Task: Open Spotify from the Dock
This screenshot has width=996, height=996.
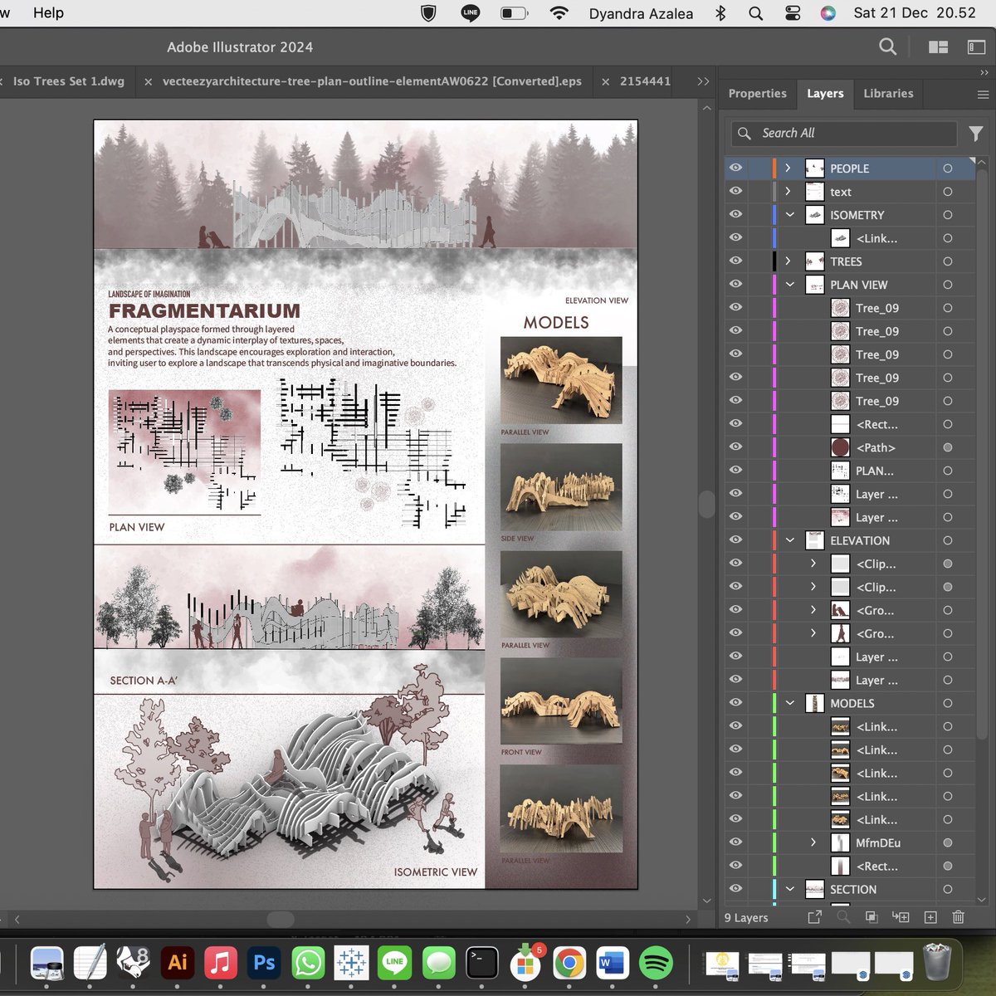Action: [657, 963]
